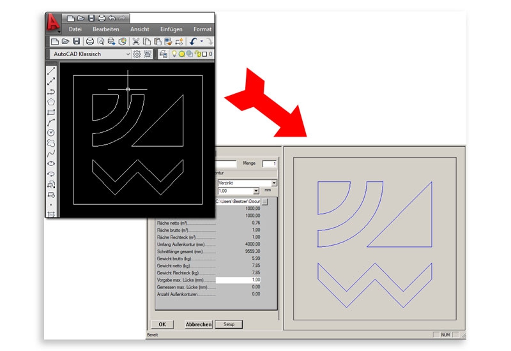
Task: Click the C:\Users\Besitzer file path field
Action: click(238, 202)
